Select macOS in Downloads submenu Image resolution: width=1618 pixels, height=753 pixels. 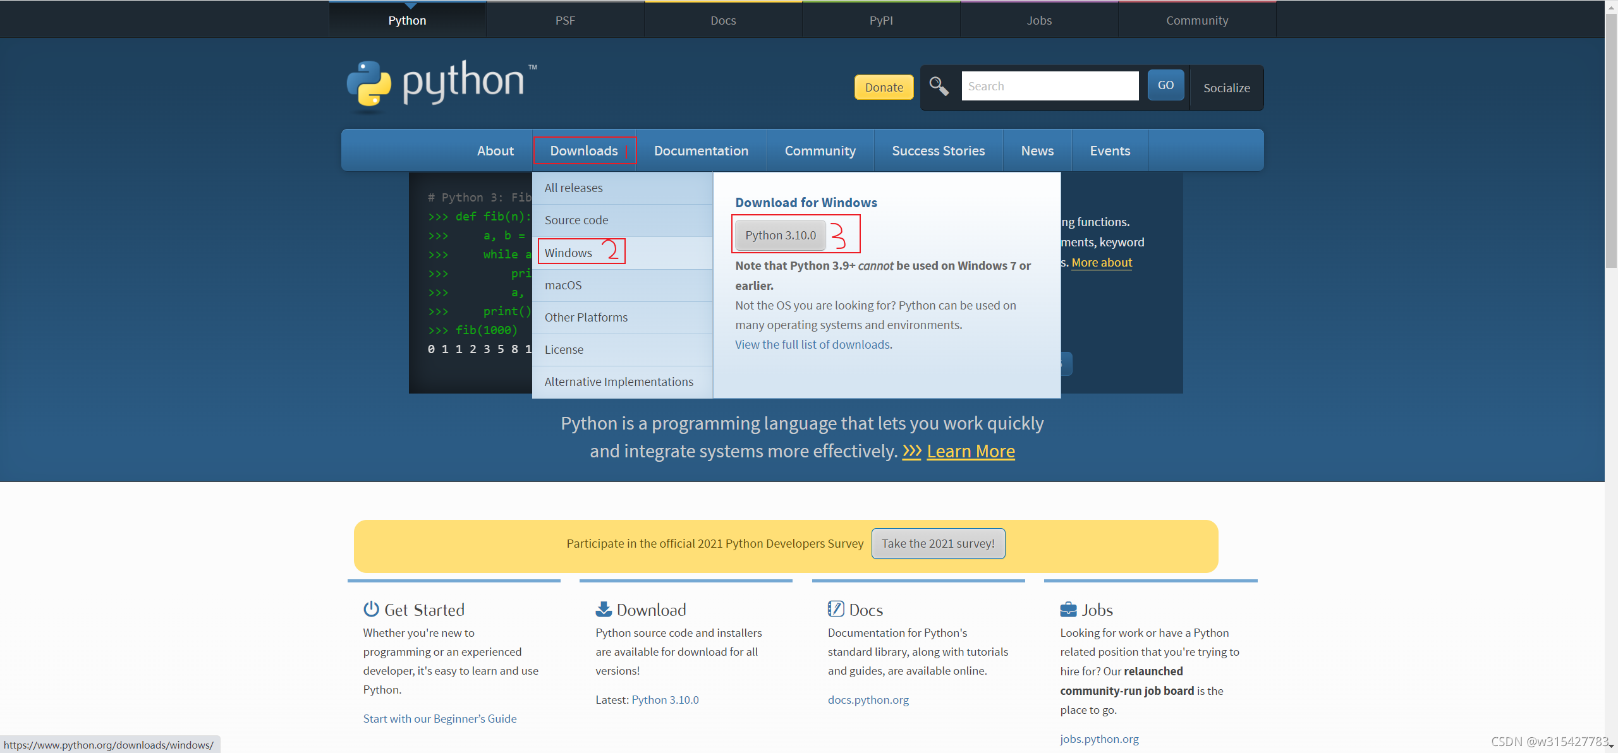[x=563, y=285]
